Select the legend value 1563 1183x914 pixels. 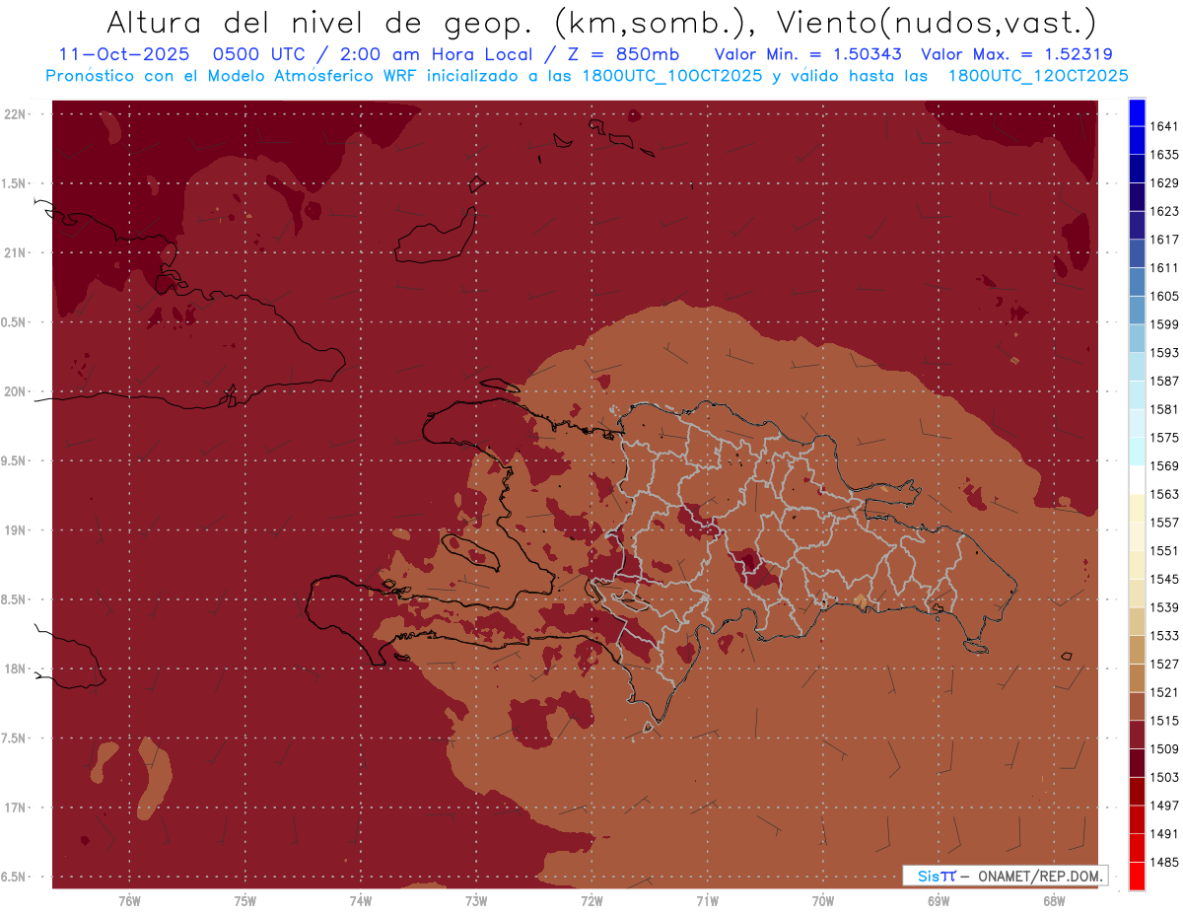point(1164,494)
